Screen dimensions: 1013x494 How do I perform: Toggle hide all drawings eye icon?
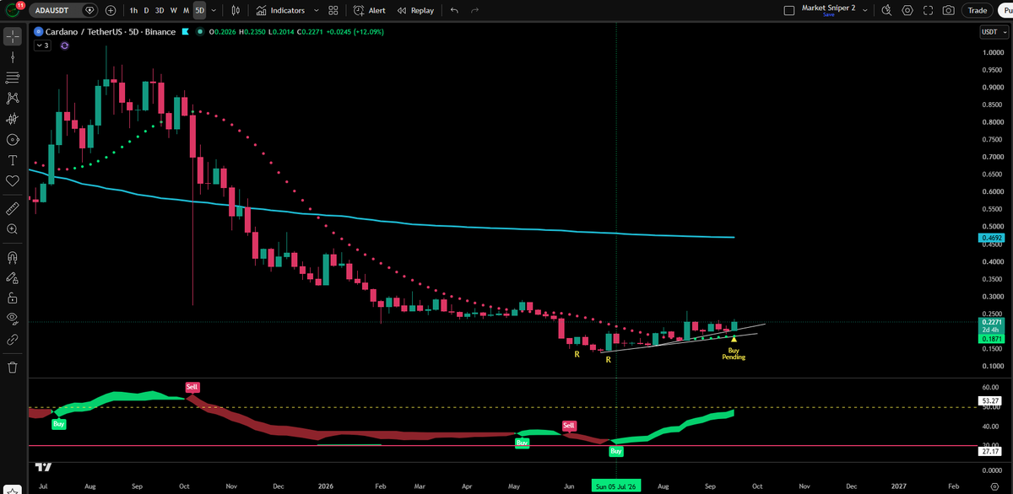tap(13, 318)
